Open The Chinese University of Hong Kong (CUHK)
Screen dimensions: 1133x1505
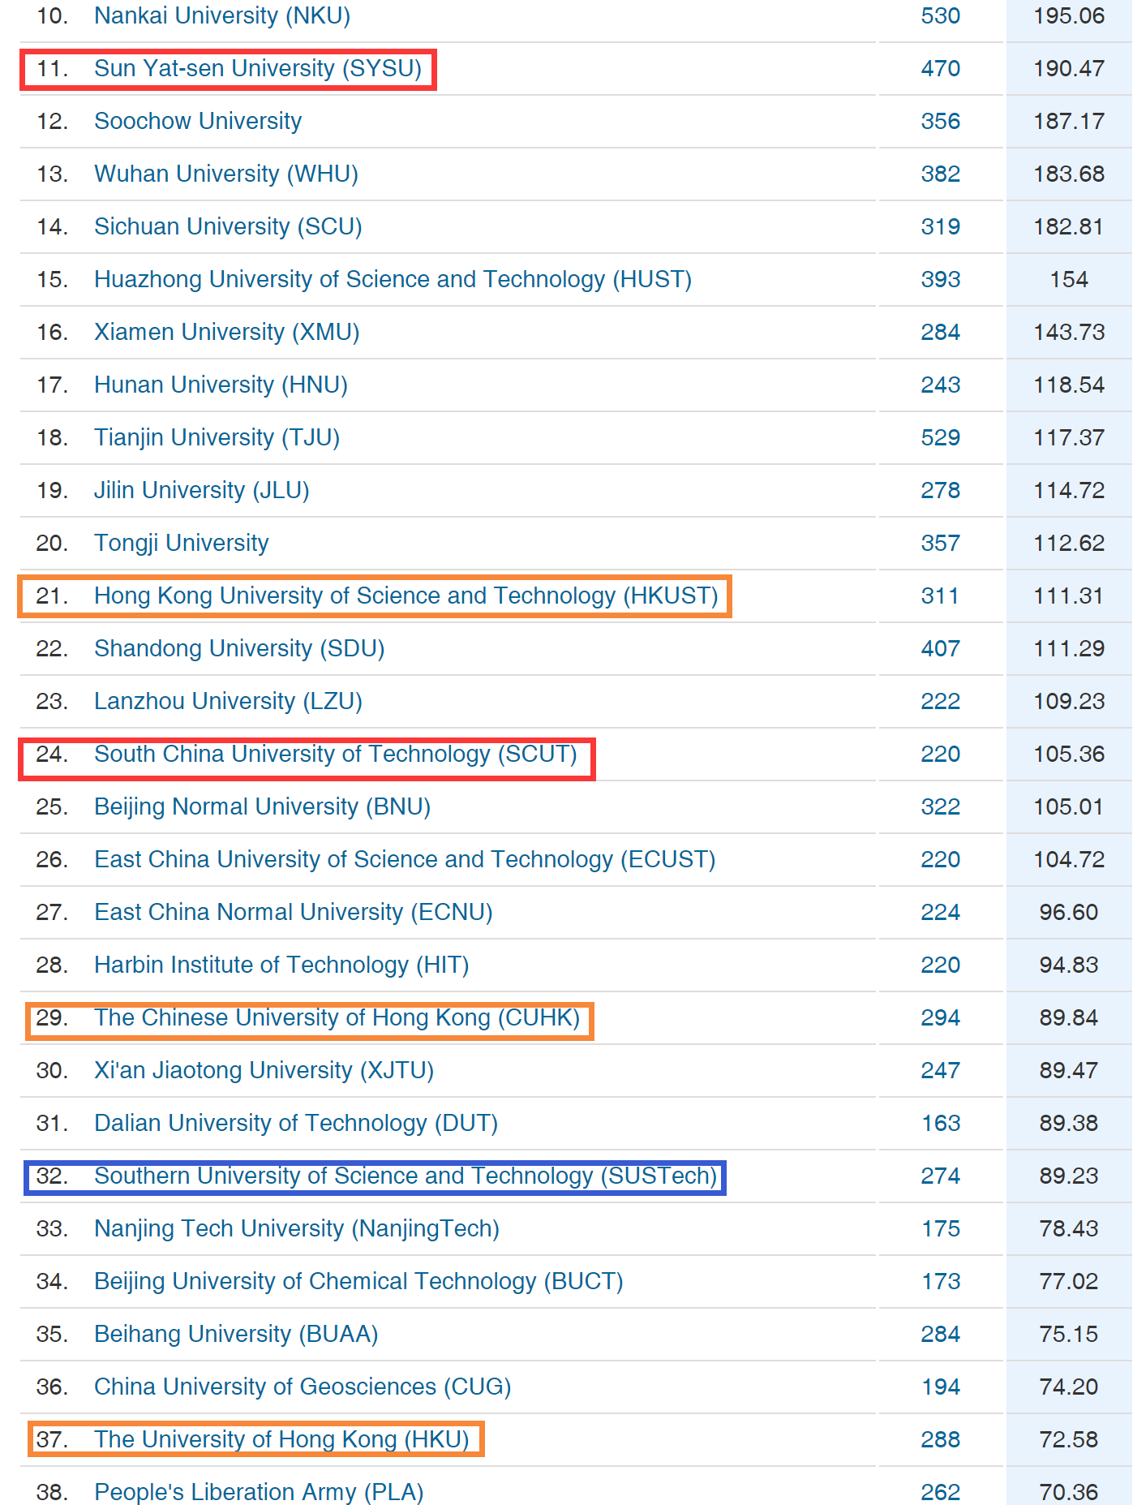pyautogui.click(x=337, y=1018)
